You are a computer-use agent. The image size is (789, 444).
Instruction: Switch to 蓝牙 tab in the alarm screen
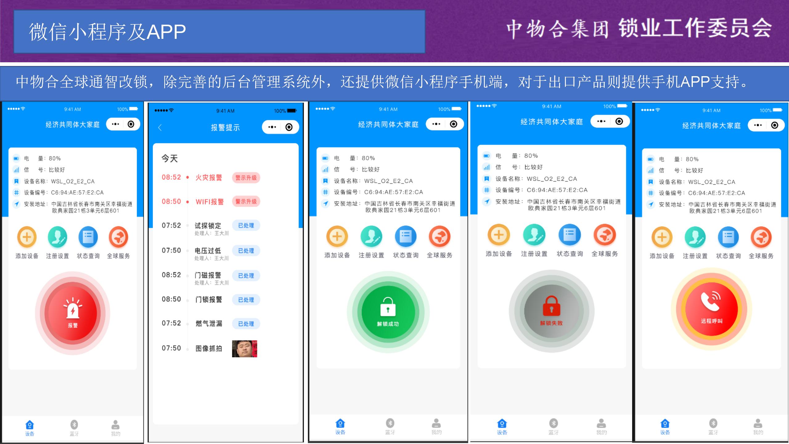pyautogui.click(x=74, y=428)
